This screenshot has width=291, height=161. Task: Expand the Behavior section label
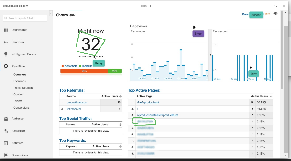tap(17, 143)
